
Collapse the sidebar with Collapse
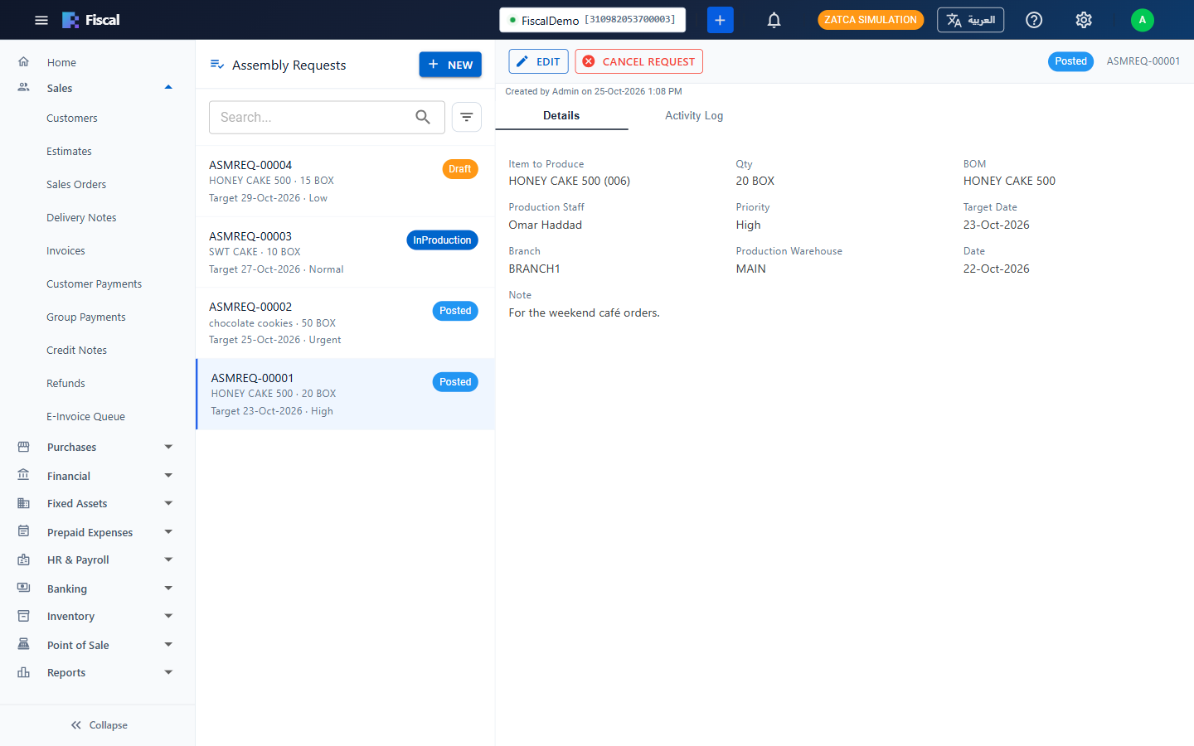tap(98, 725)
